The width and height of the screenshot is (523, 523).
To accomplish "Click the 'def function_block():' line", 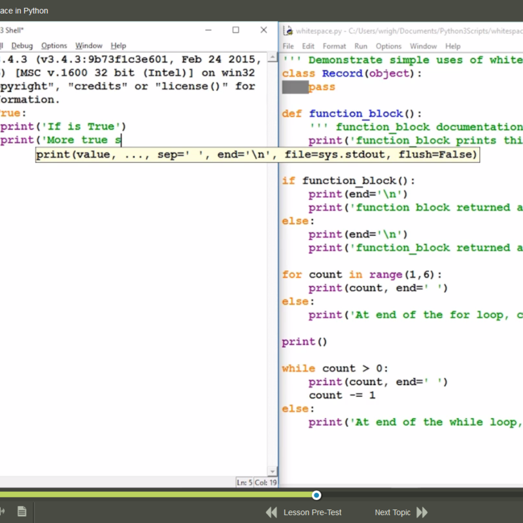I will (x=352, y=114).
